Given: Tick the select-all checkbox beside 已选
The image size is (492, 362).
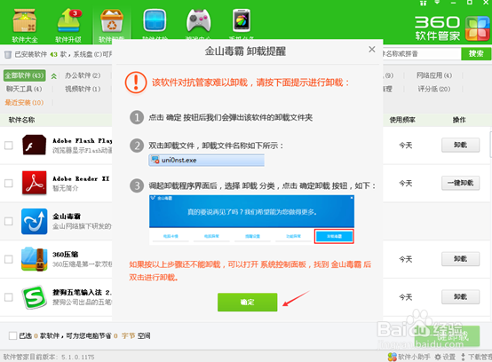Looking at the screenshot, I should [12, 335].
